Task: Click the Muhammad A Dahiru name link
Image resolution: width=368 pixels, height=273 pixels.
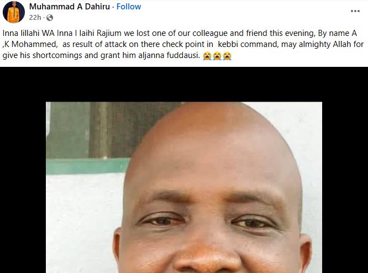Action: tap(70, 7)
